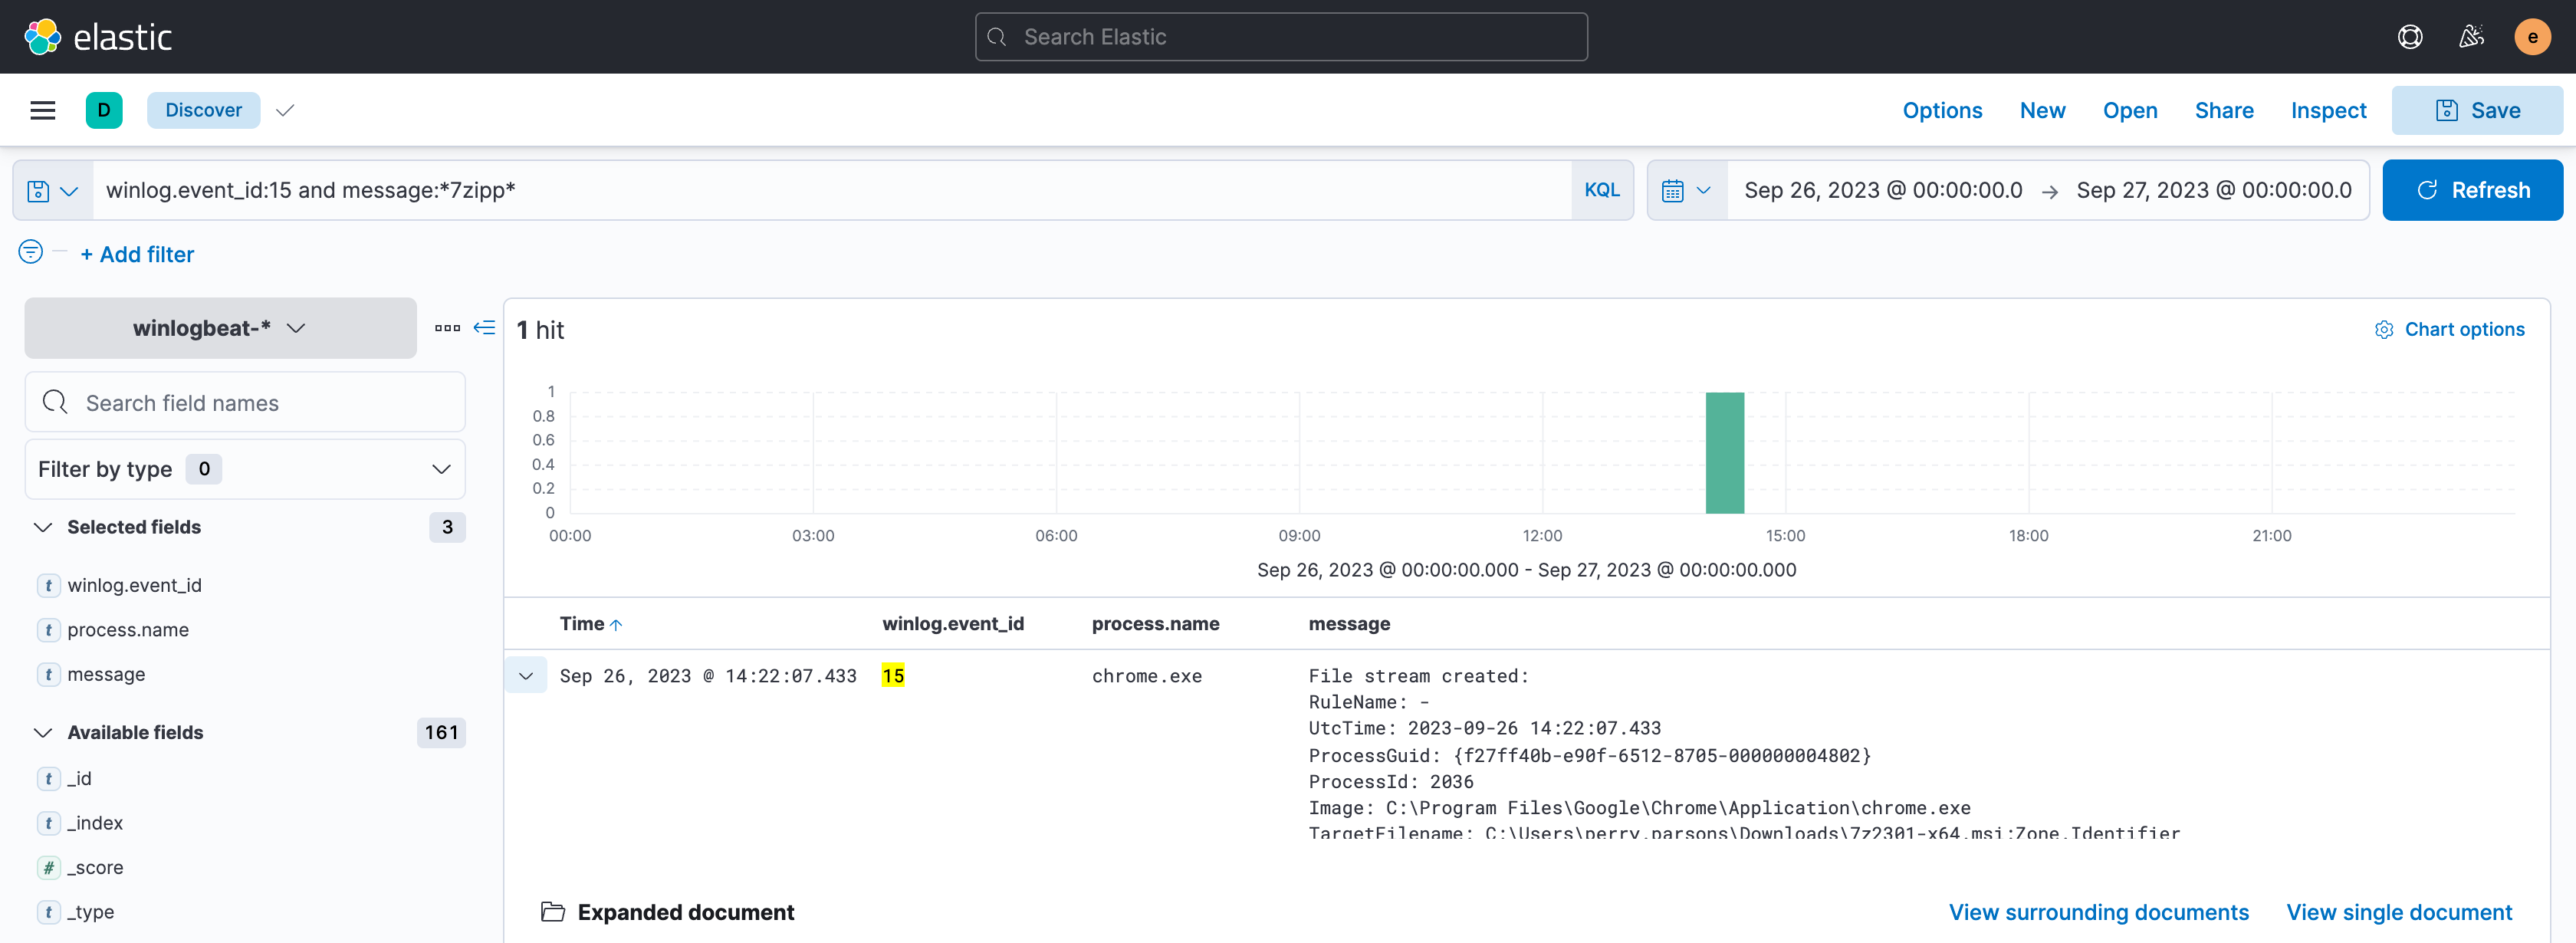The height and width of the screenshot is (943, 2576).
Task: Select the process.name selected field
Action: pyautogui.click(x=128, y=630)
